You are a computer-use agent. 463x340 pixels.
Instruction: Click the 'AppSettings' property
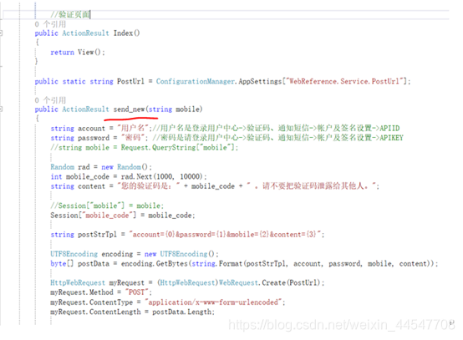pyautogui.click(x=260, y=81)
